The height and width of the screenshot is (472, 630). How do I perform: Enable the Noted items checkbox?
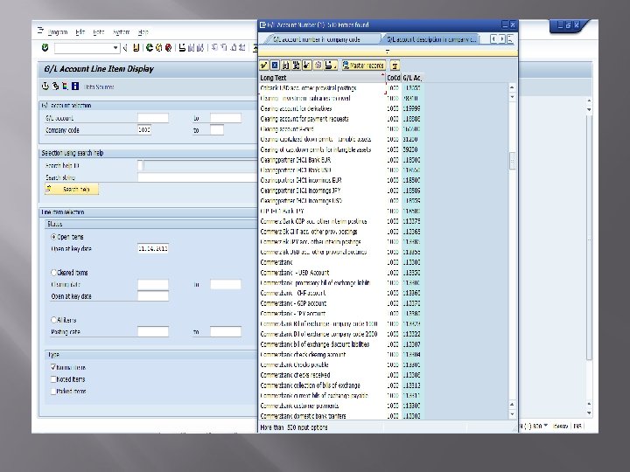(x=53, y=379)
